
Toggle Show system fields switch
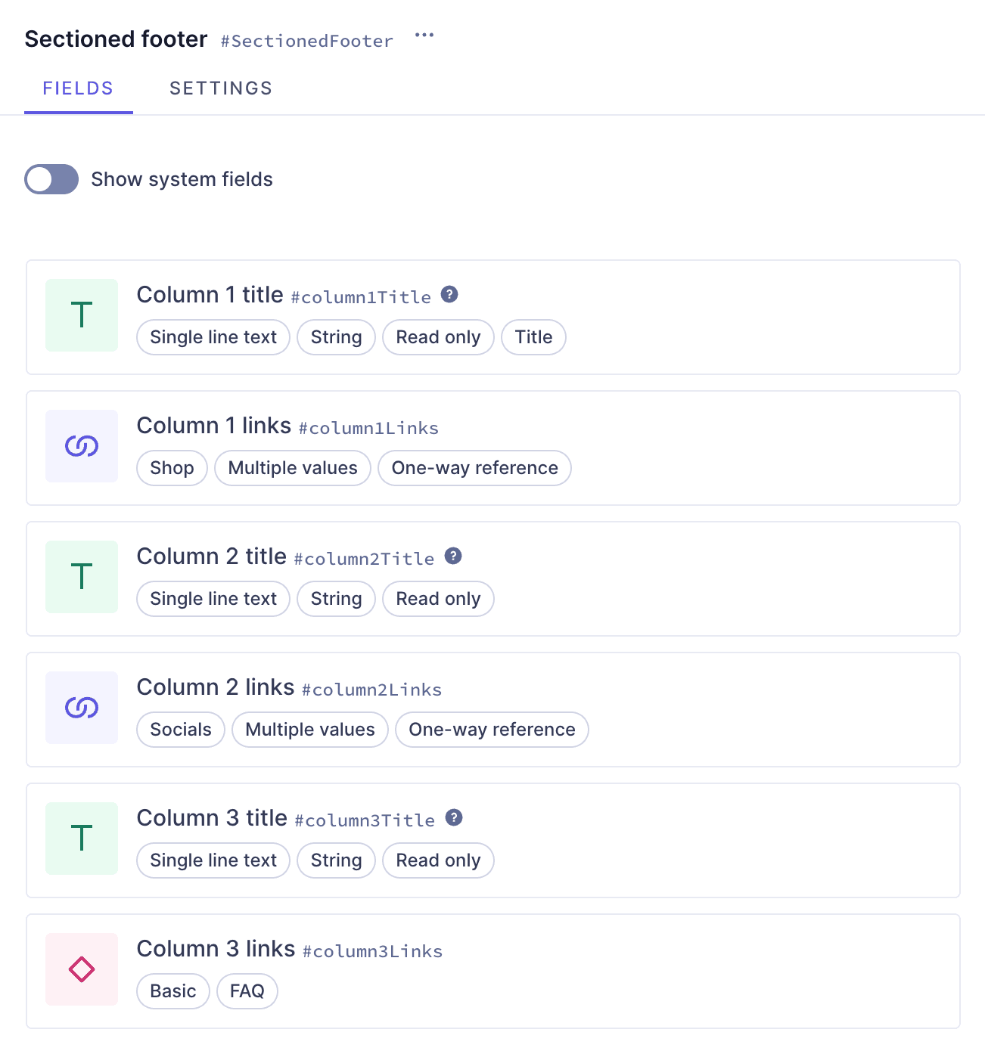[51, 179]
